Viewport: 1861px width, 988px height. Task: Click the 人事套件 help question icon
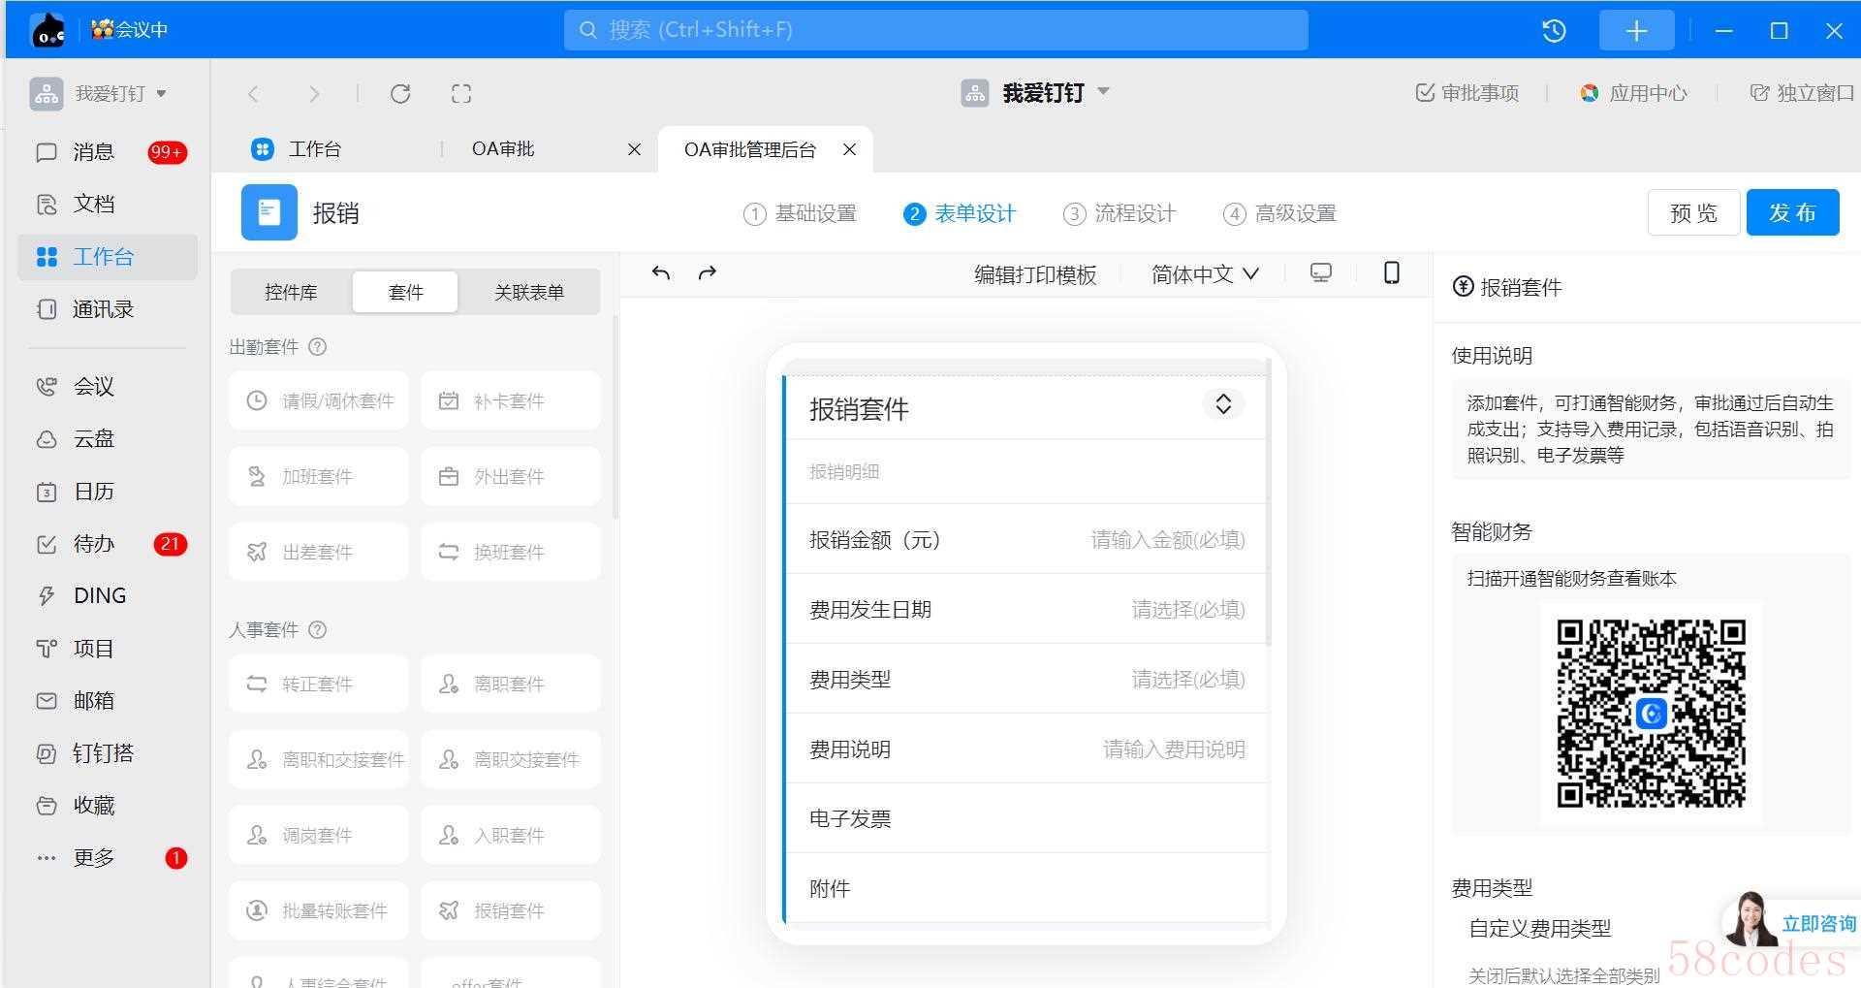click(x=317, y=630)
